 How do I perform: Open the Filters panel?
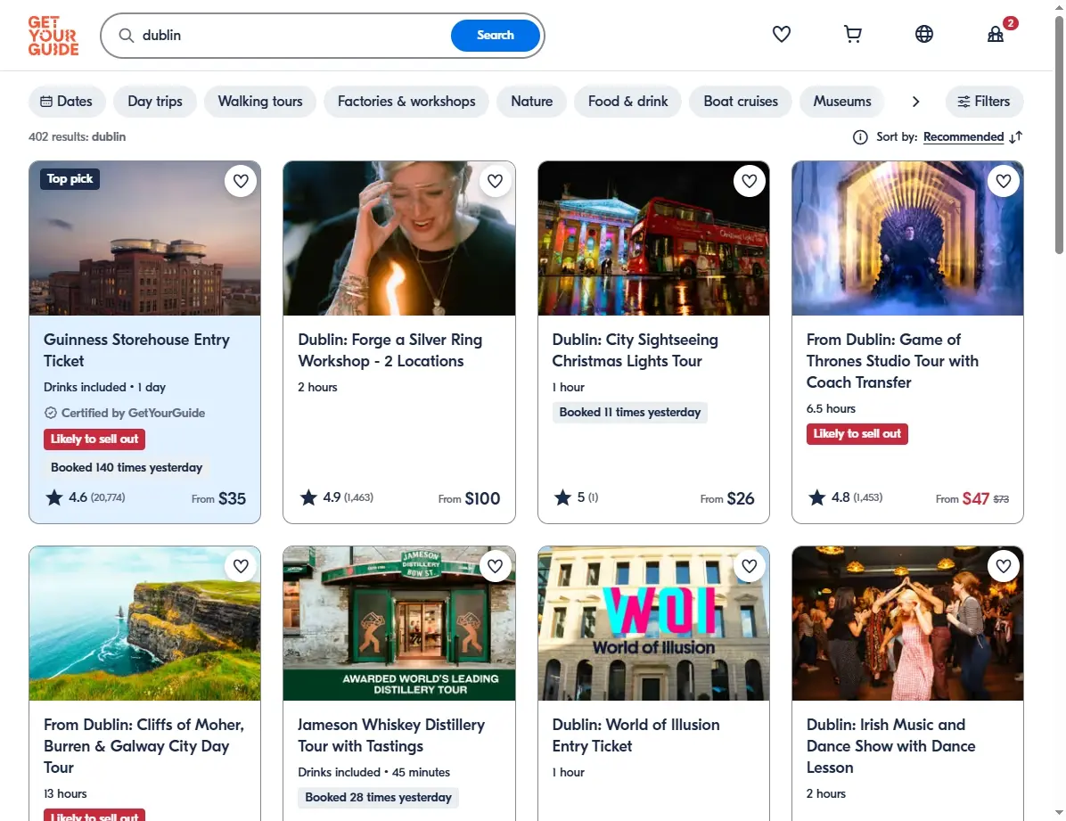(984, 102)
